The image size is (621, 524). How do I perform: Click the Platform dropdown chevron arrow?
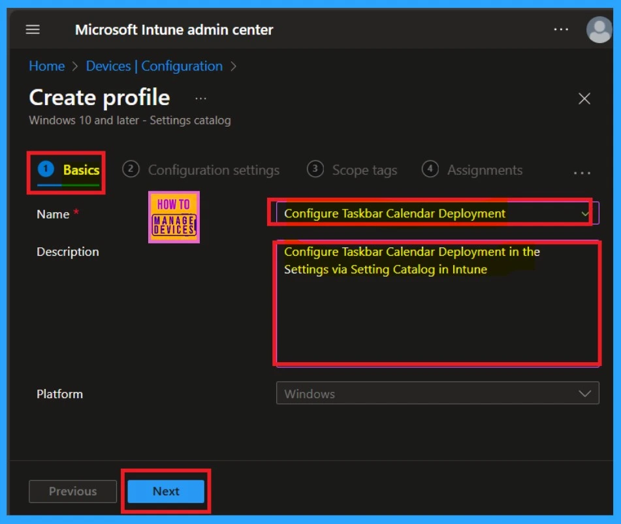(584, 393)
